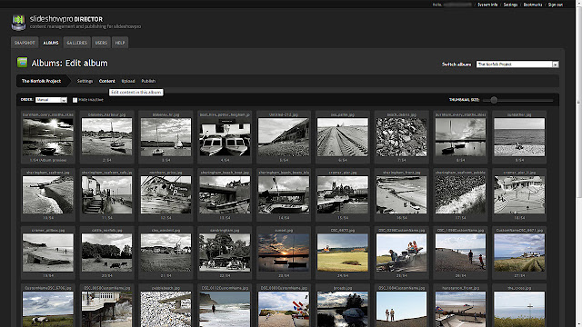Click the SlideShowPro Director logo icon
The width and height of the screenshot is (582, 327).
pyautogui.click(x=18, y=22)
